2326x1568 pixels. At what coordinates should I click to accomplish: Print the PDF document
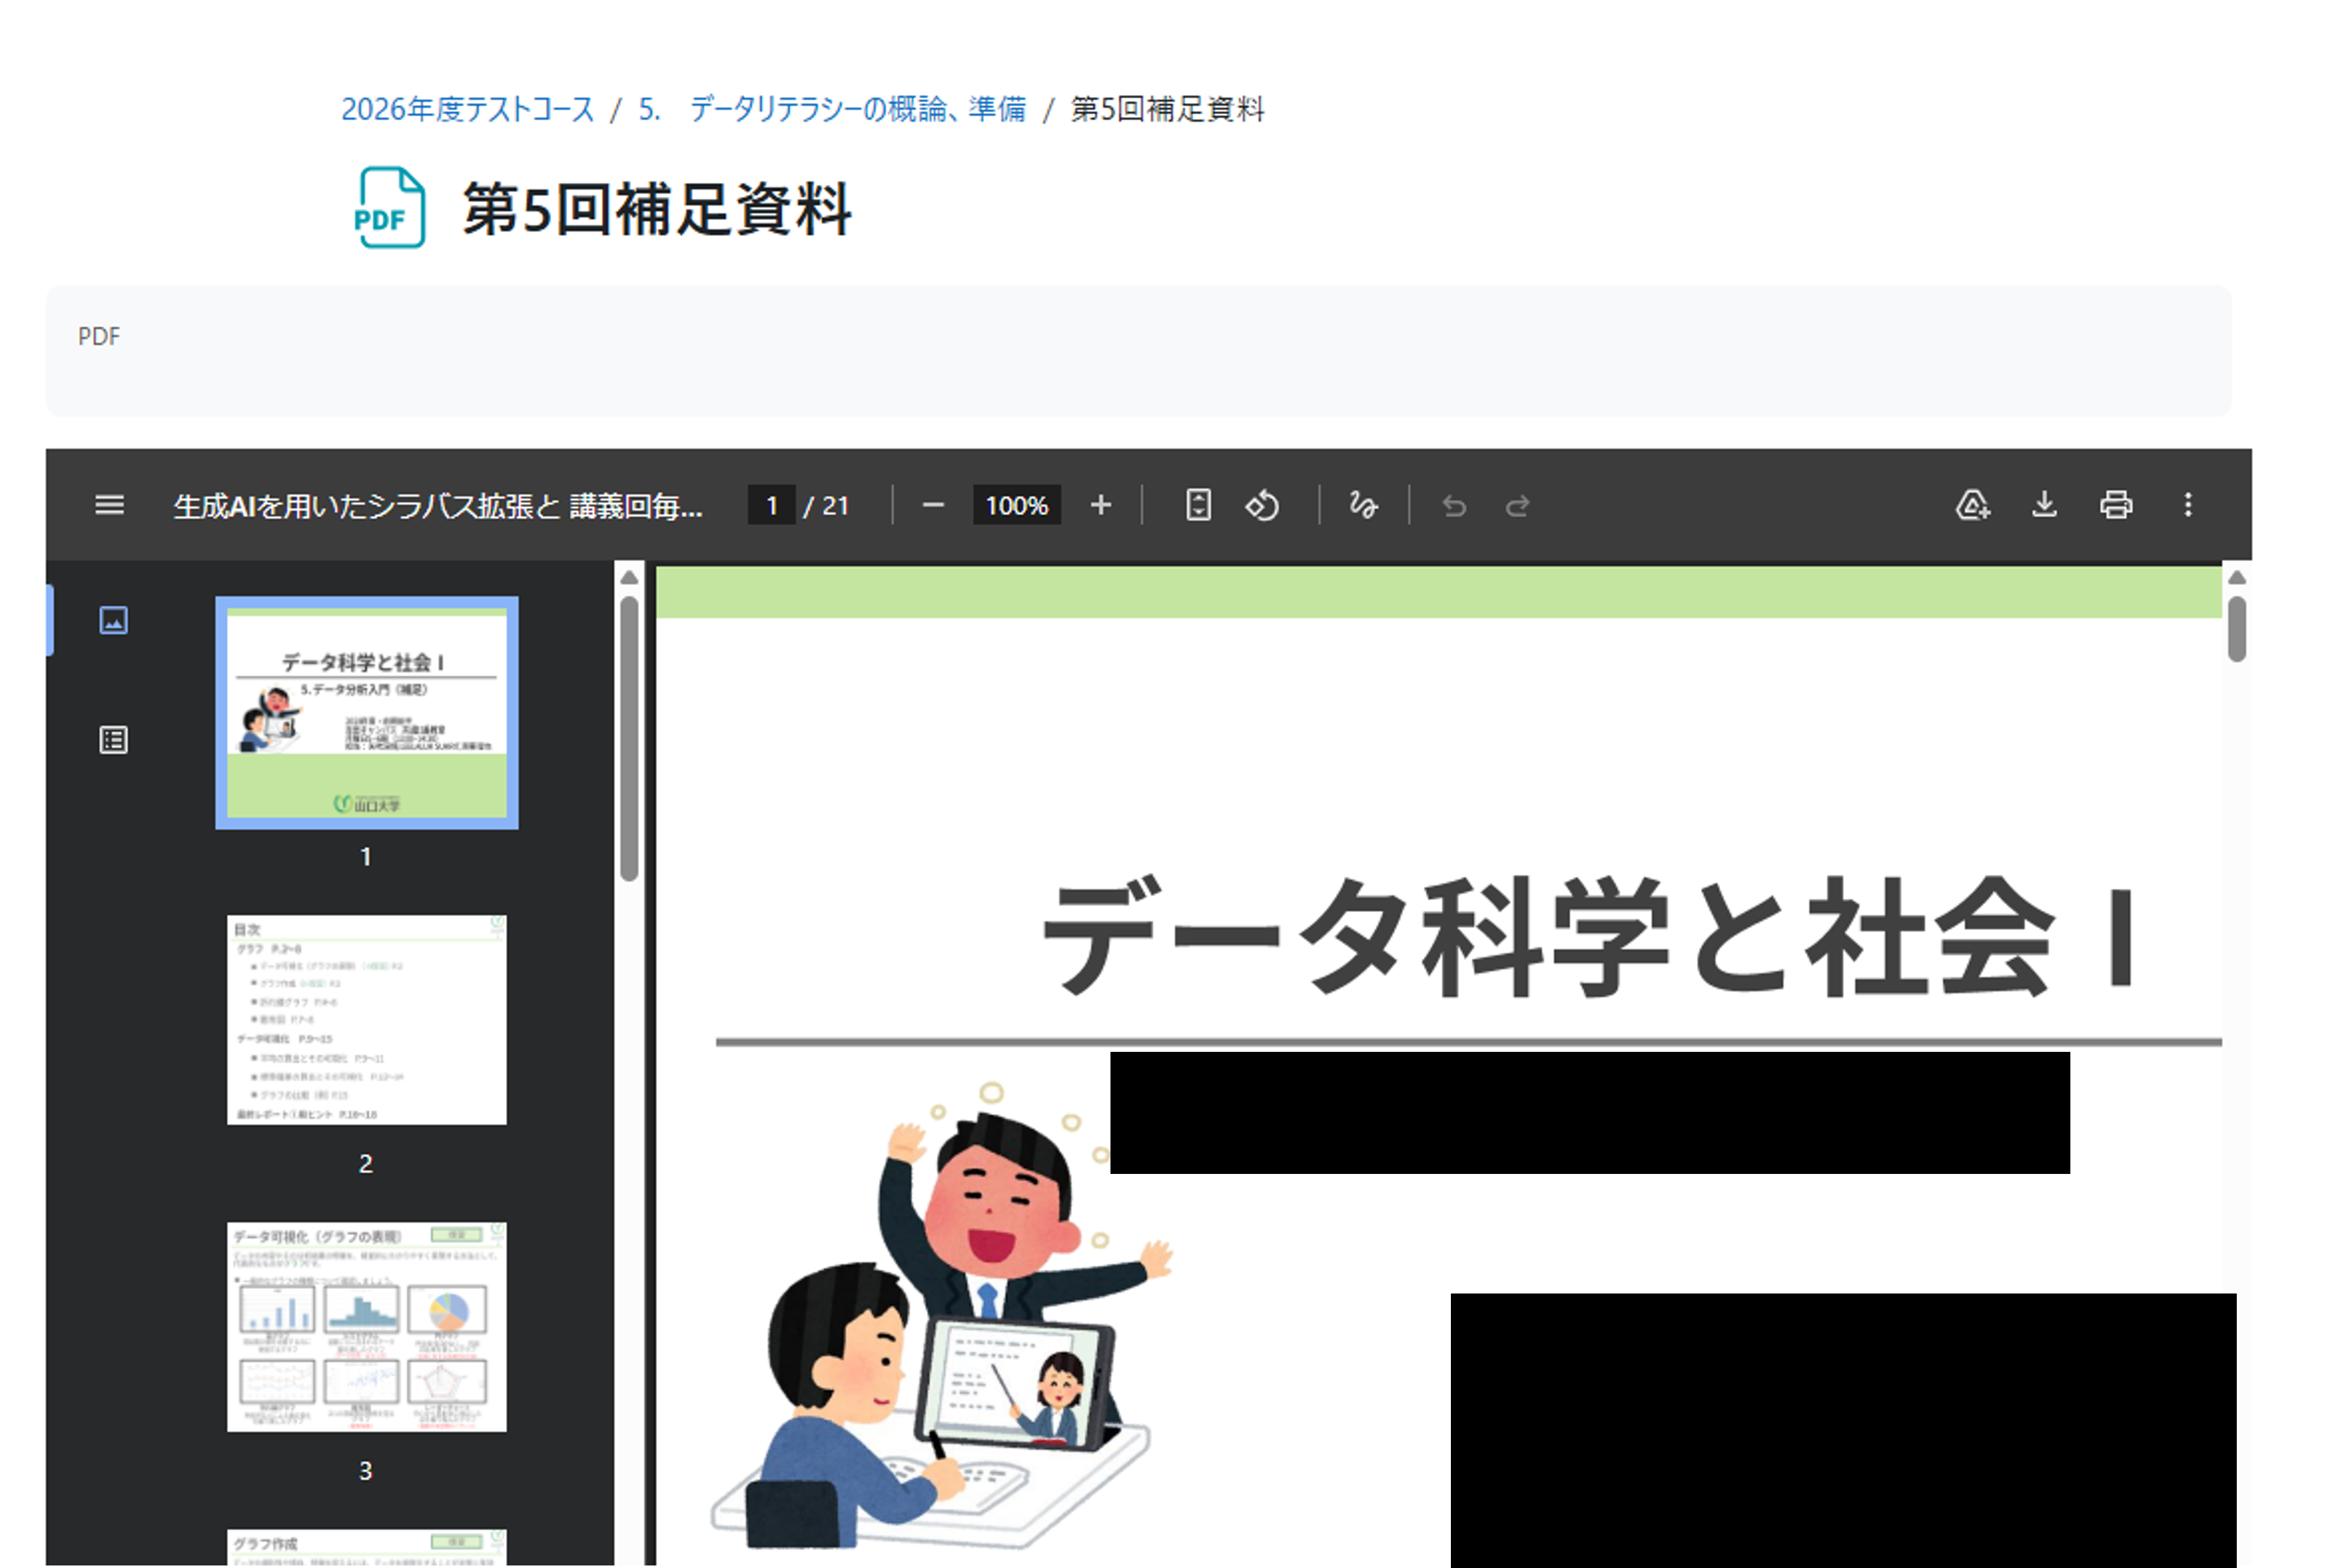pyautogui.click(x=2115, y=504)
